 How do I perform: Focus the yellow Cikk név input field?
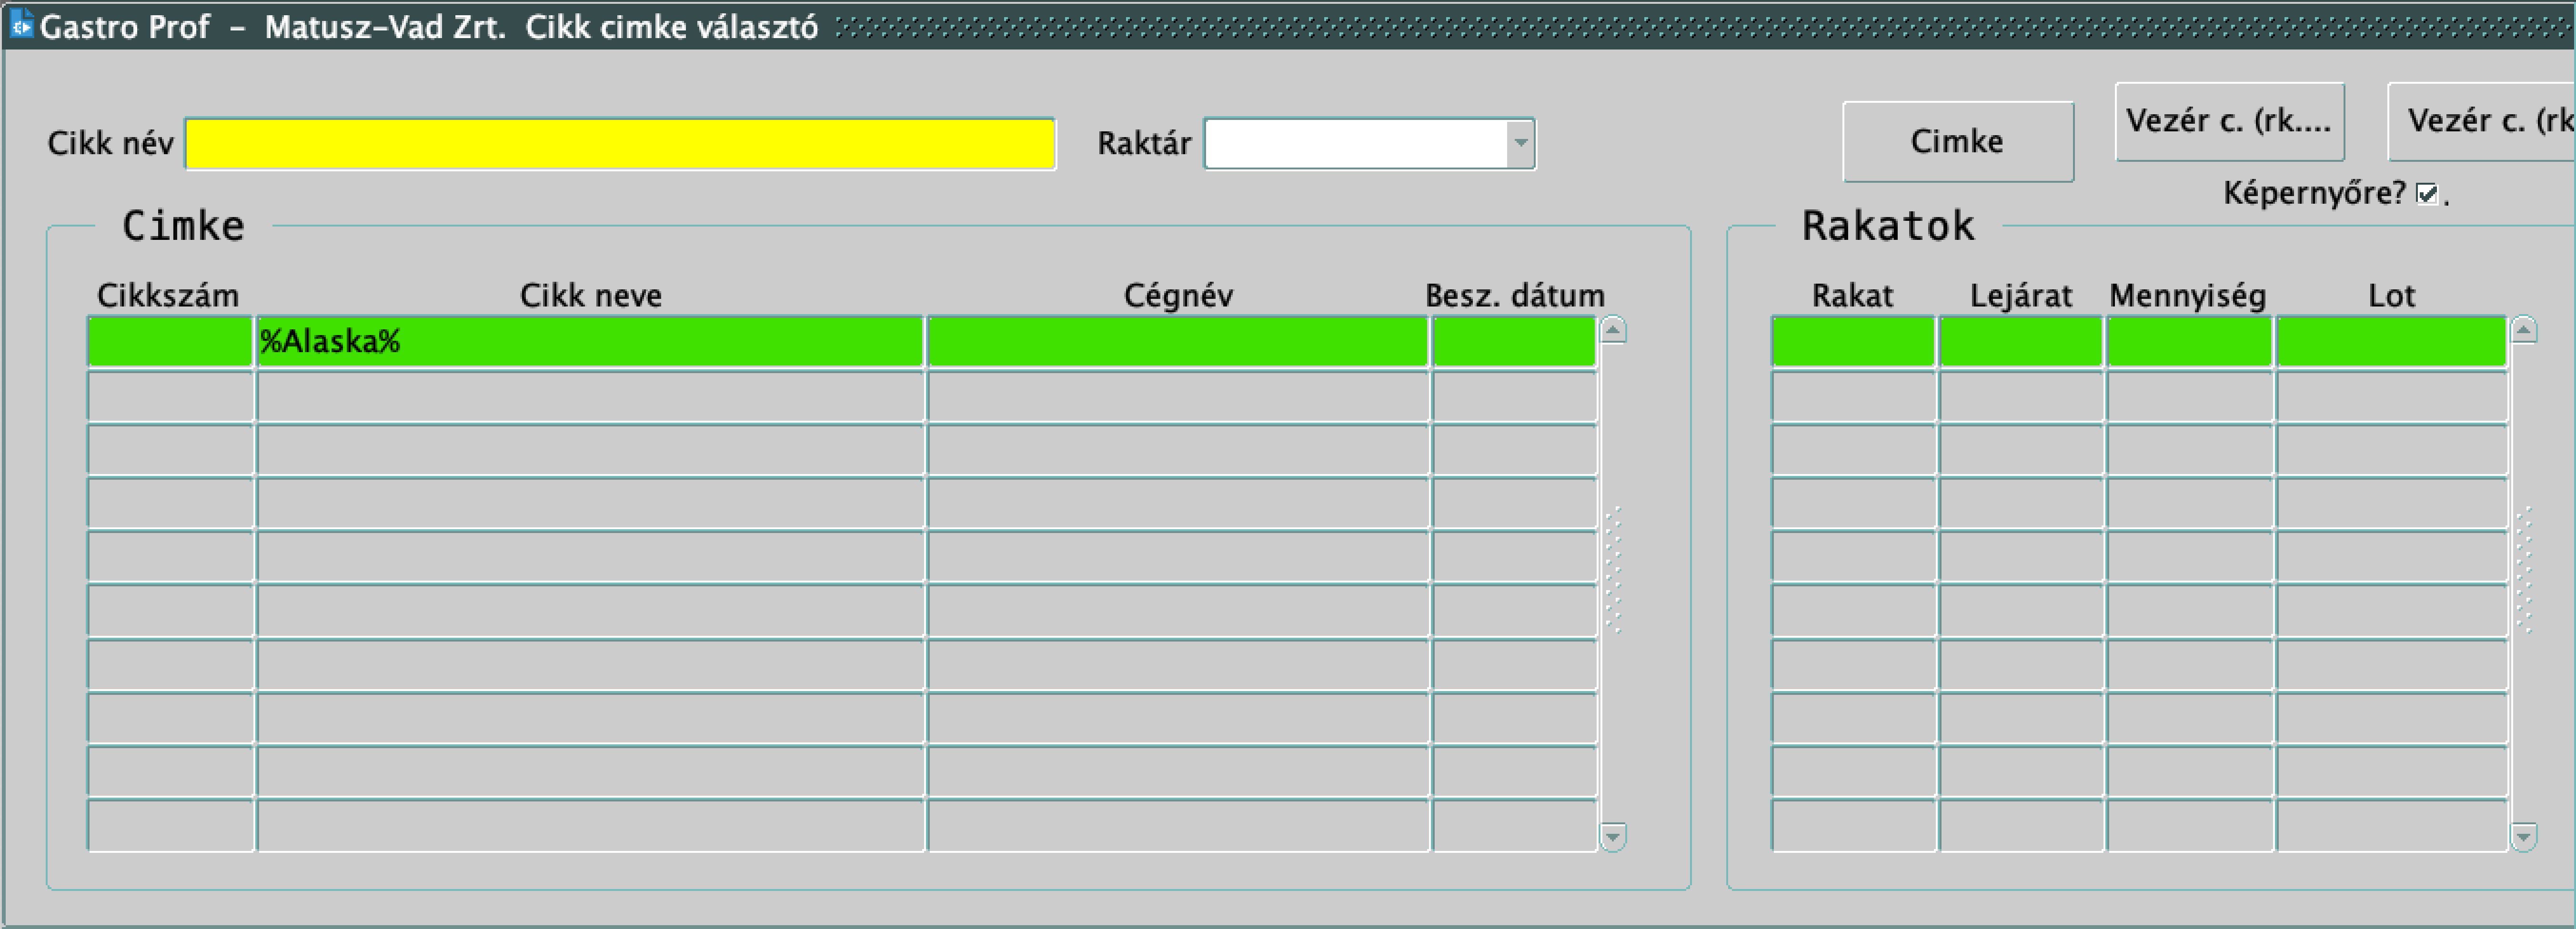point(620,144)
